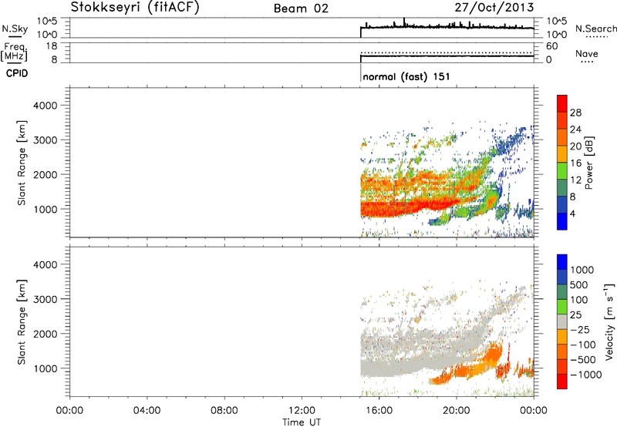This screenshot has width=617, height=427.
Task: Pick the red top segment of power colorbar
Action: 562,104
